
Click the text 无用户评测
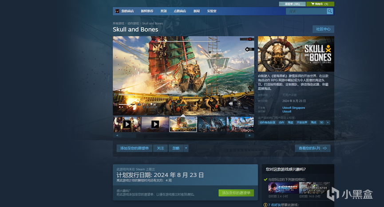(x=289, y=95)
